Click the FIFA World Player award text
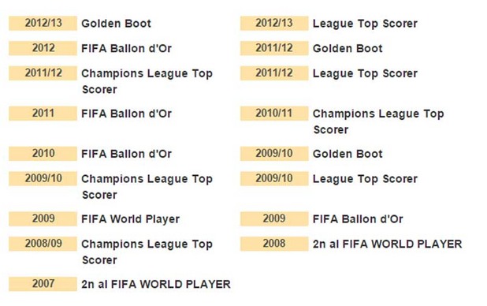The width and height of the screenshot is (487, 306). point(131,219)
